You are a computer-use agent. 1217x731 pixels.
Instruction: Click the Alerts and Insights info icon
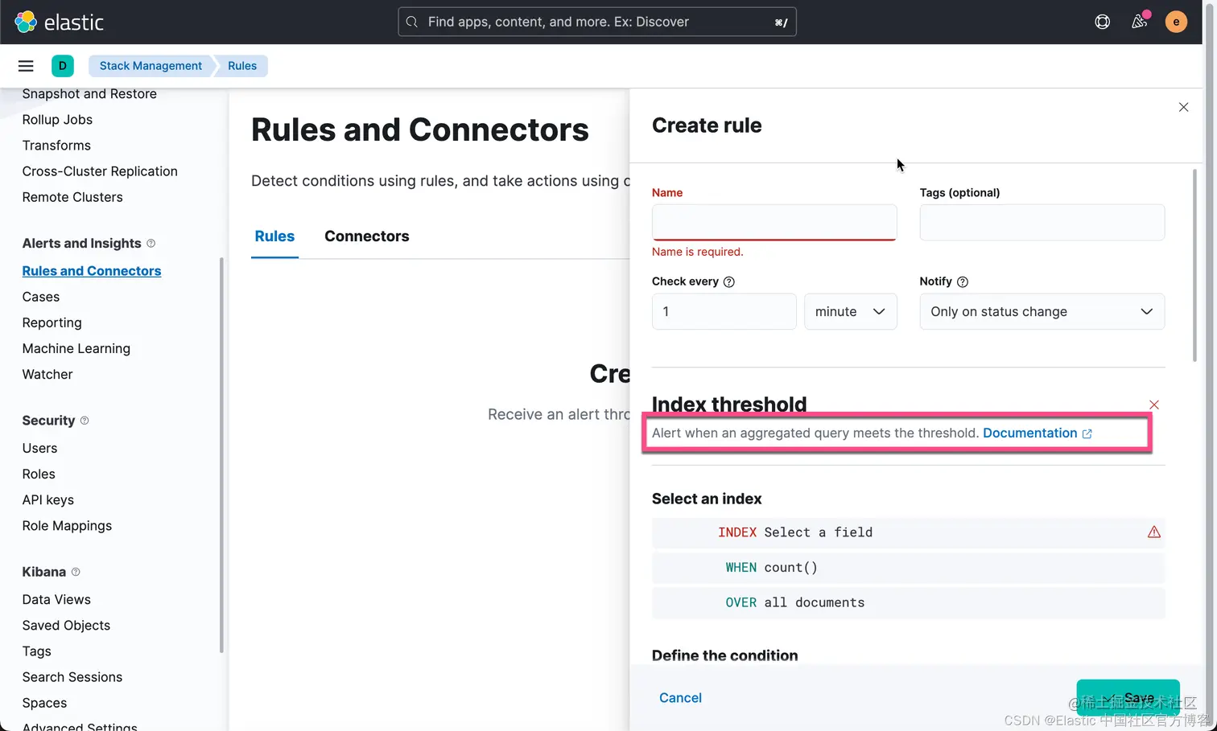[x=151, y=243]
